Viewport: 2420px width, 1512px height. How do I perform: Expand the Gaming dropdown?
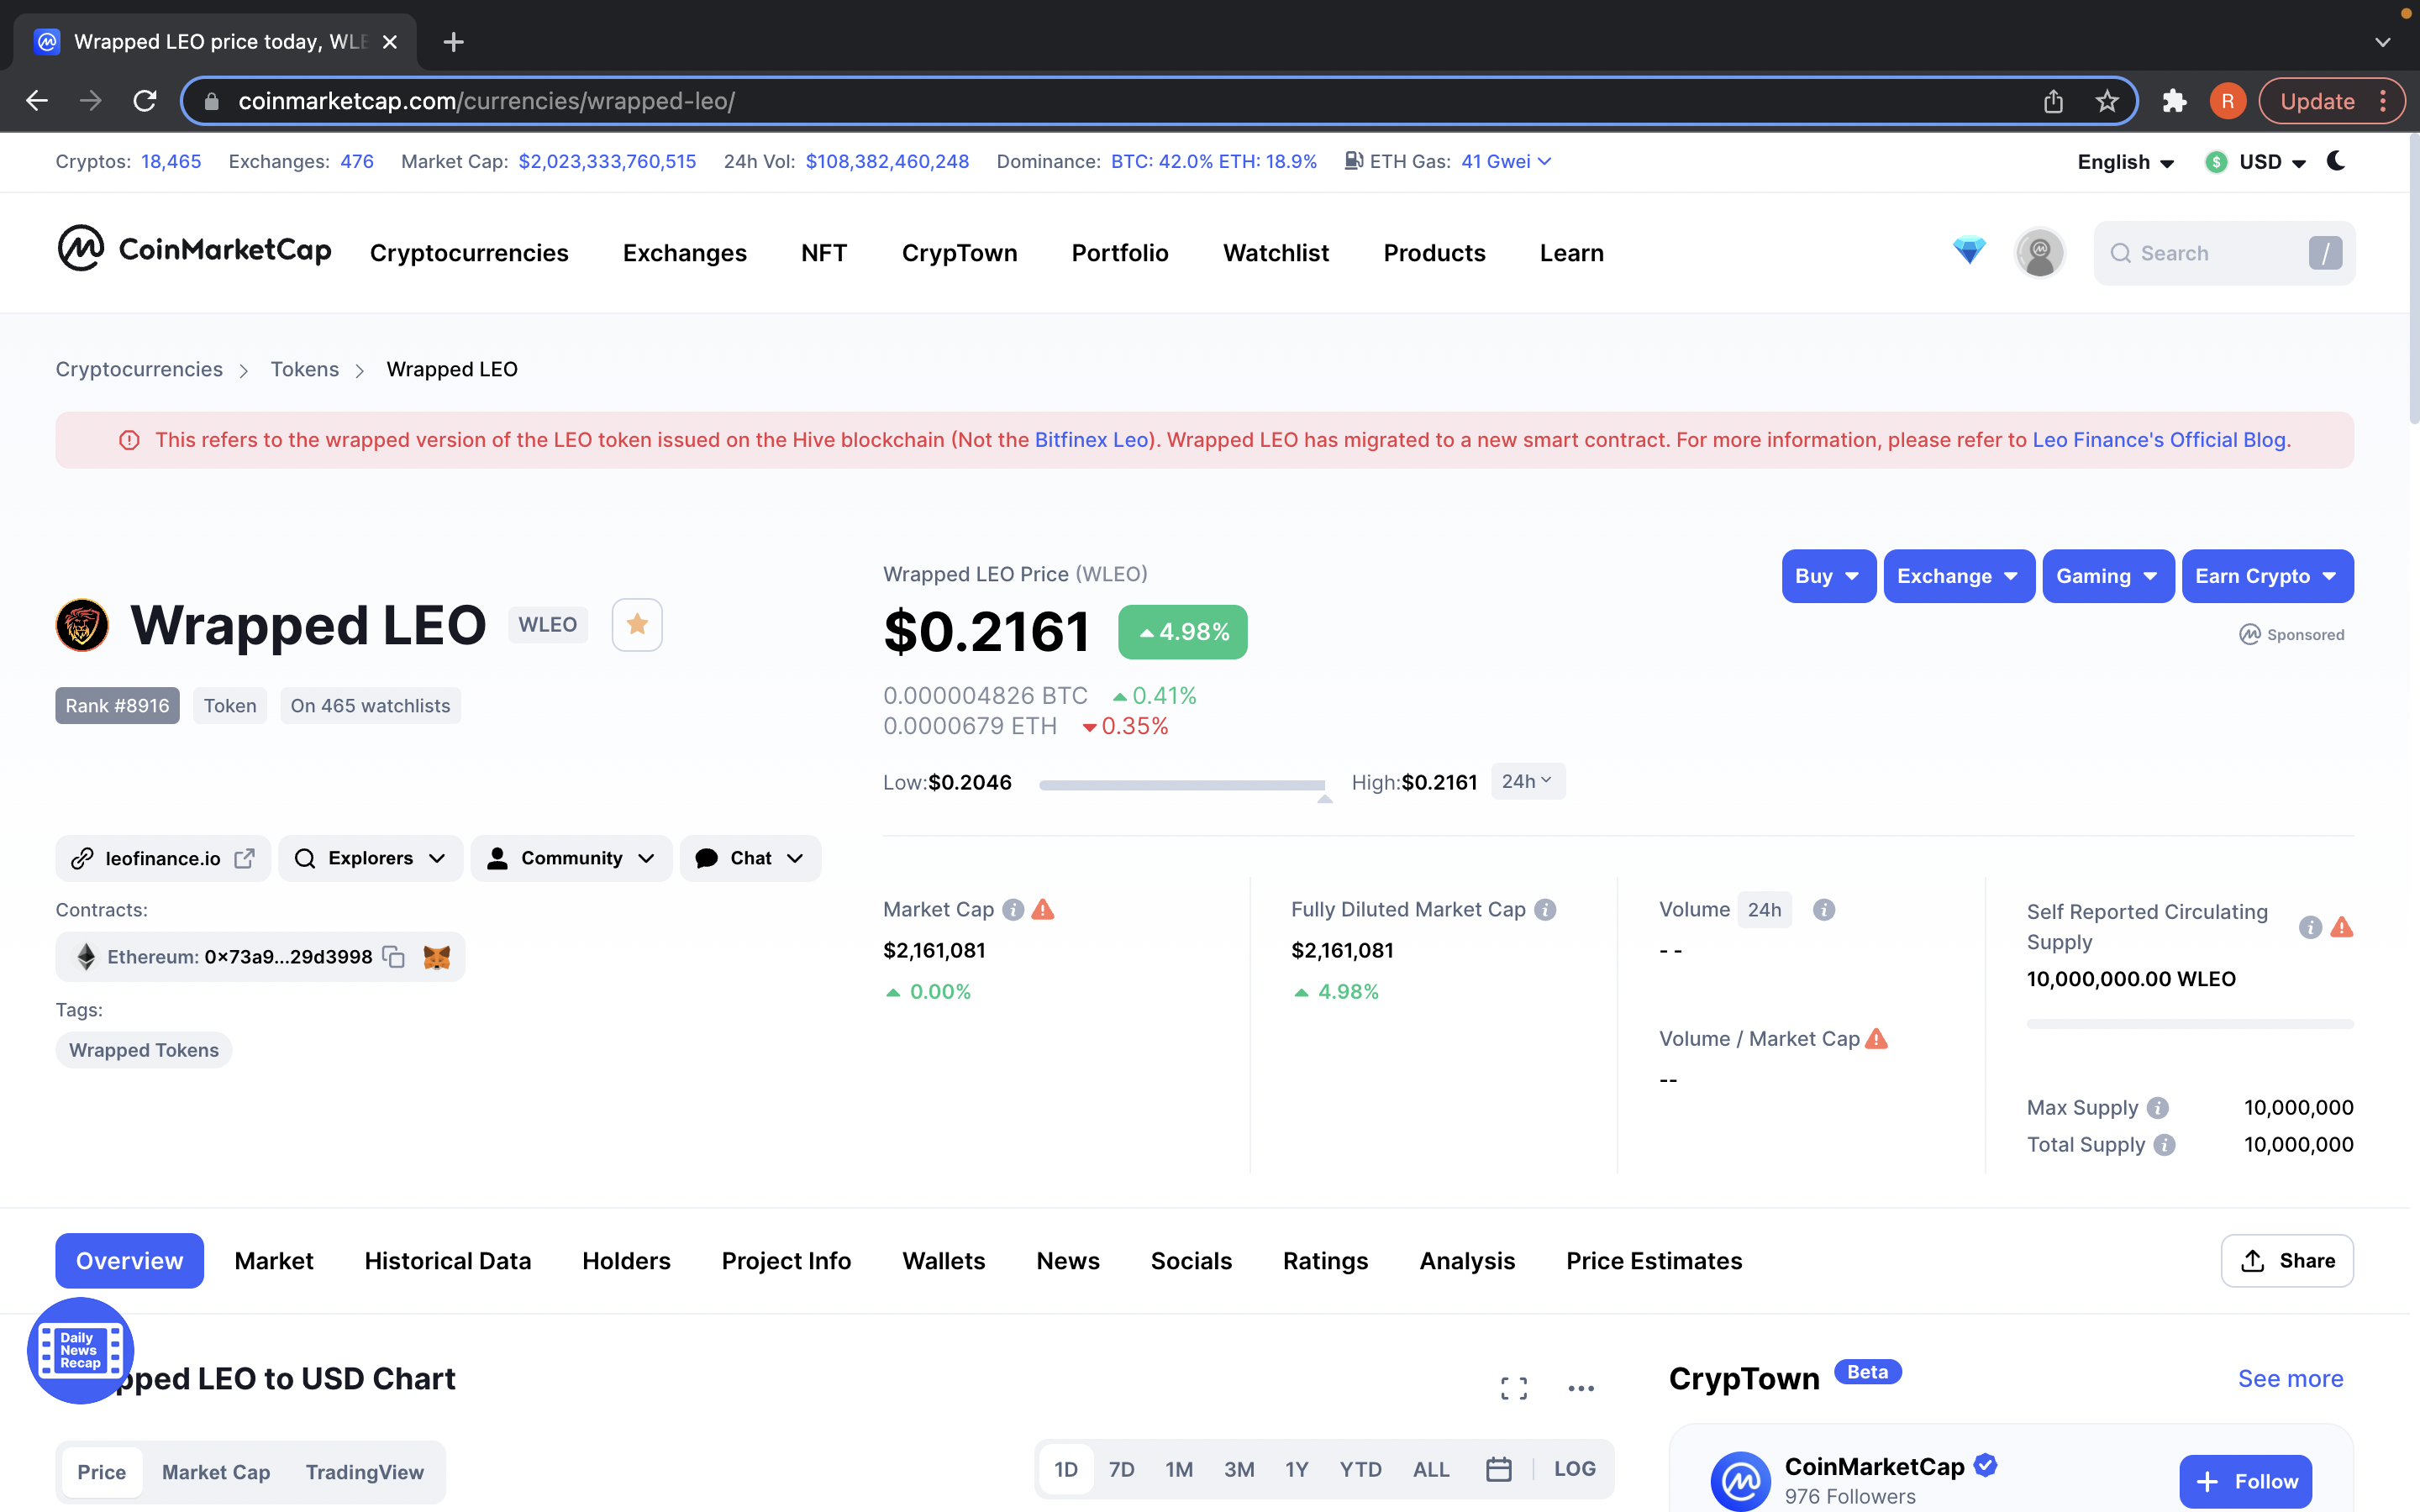click(2107, 576)
